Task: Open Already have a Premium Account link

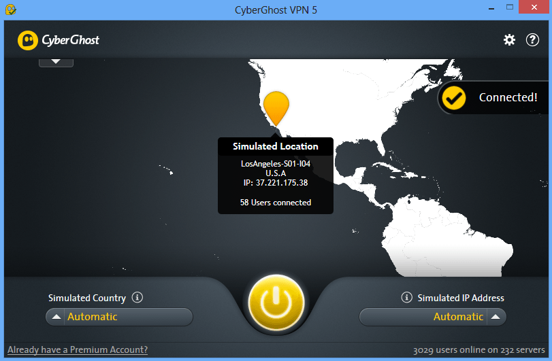Action: (78, 349)
